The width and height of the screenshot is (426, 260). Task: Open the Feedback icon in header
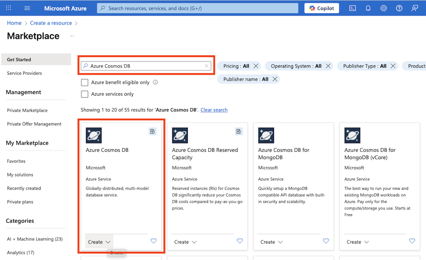415,8
